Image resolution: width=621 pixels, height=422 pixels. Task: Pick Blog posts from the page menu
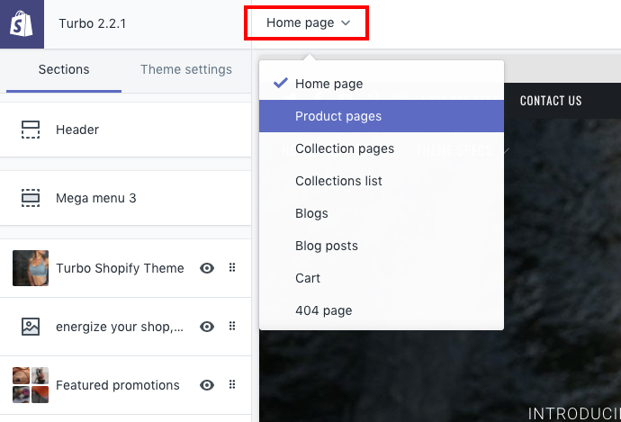pos(327,246)
